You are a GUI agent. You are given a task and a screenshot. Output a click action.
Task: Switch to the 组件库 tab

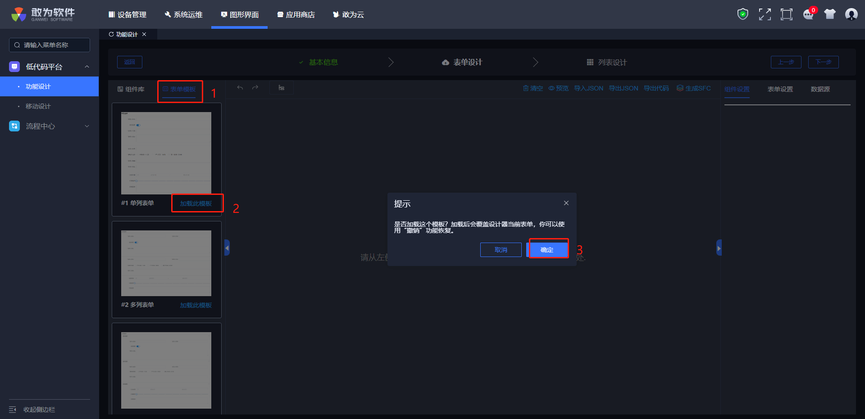[131, 89]
